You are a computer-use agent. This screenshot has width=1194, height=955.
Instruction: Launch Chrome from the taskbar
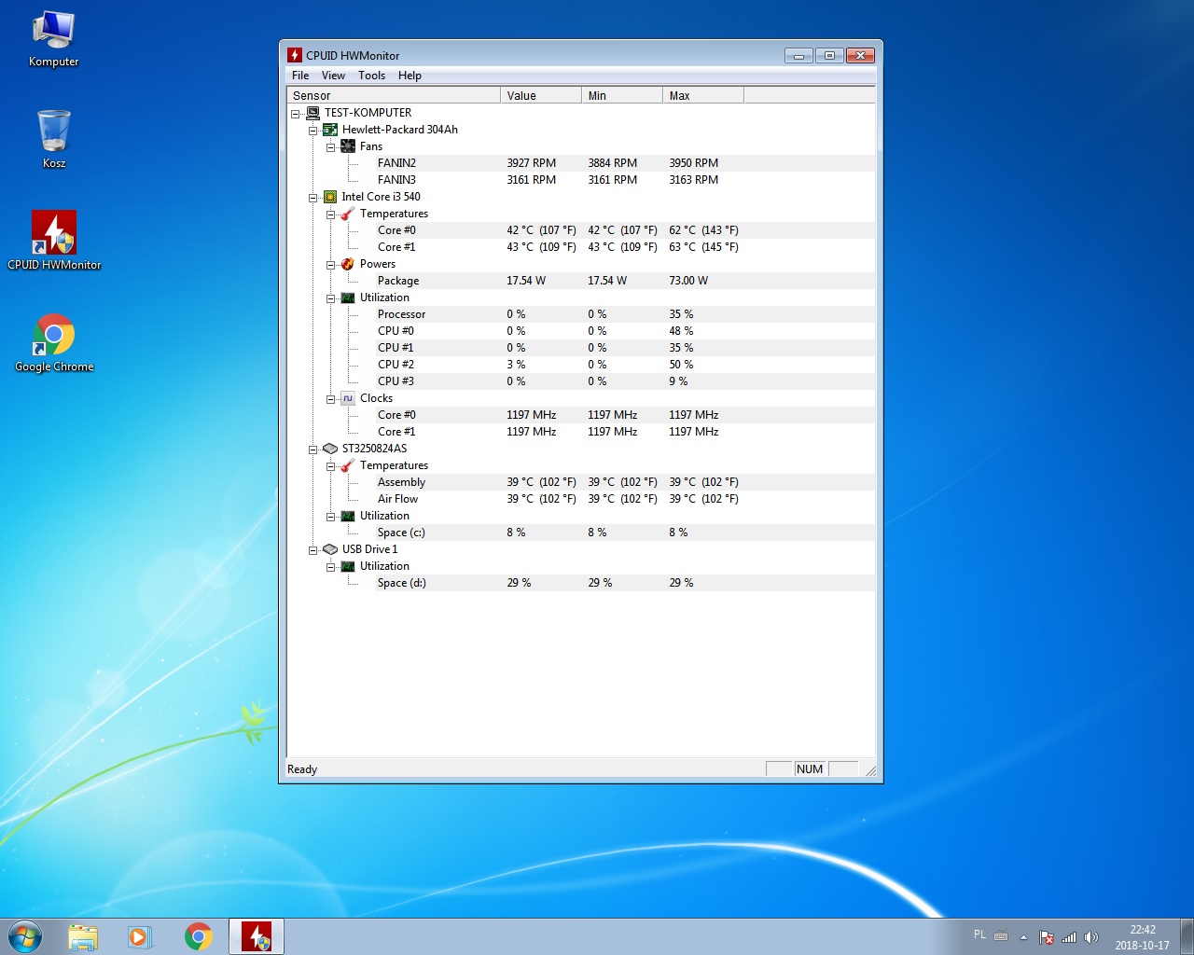tap(198, 936)
